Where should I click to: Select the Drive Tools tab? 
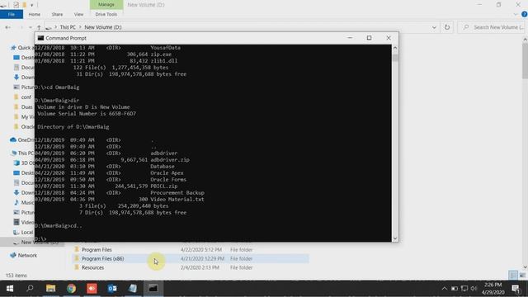(106, 15)
